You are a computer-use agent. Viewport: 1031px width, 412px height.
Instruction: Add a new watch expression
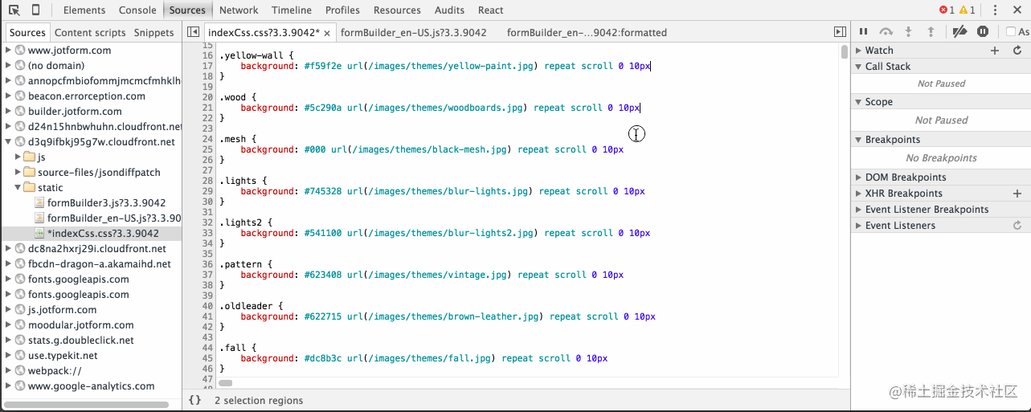995,51
